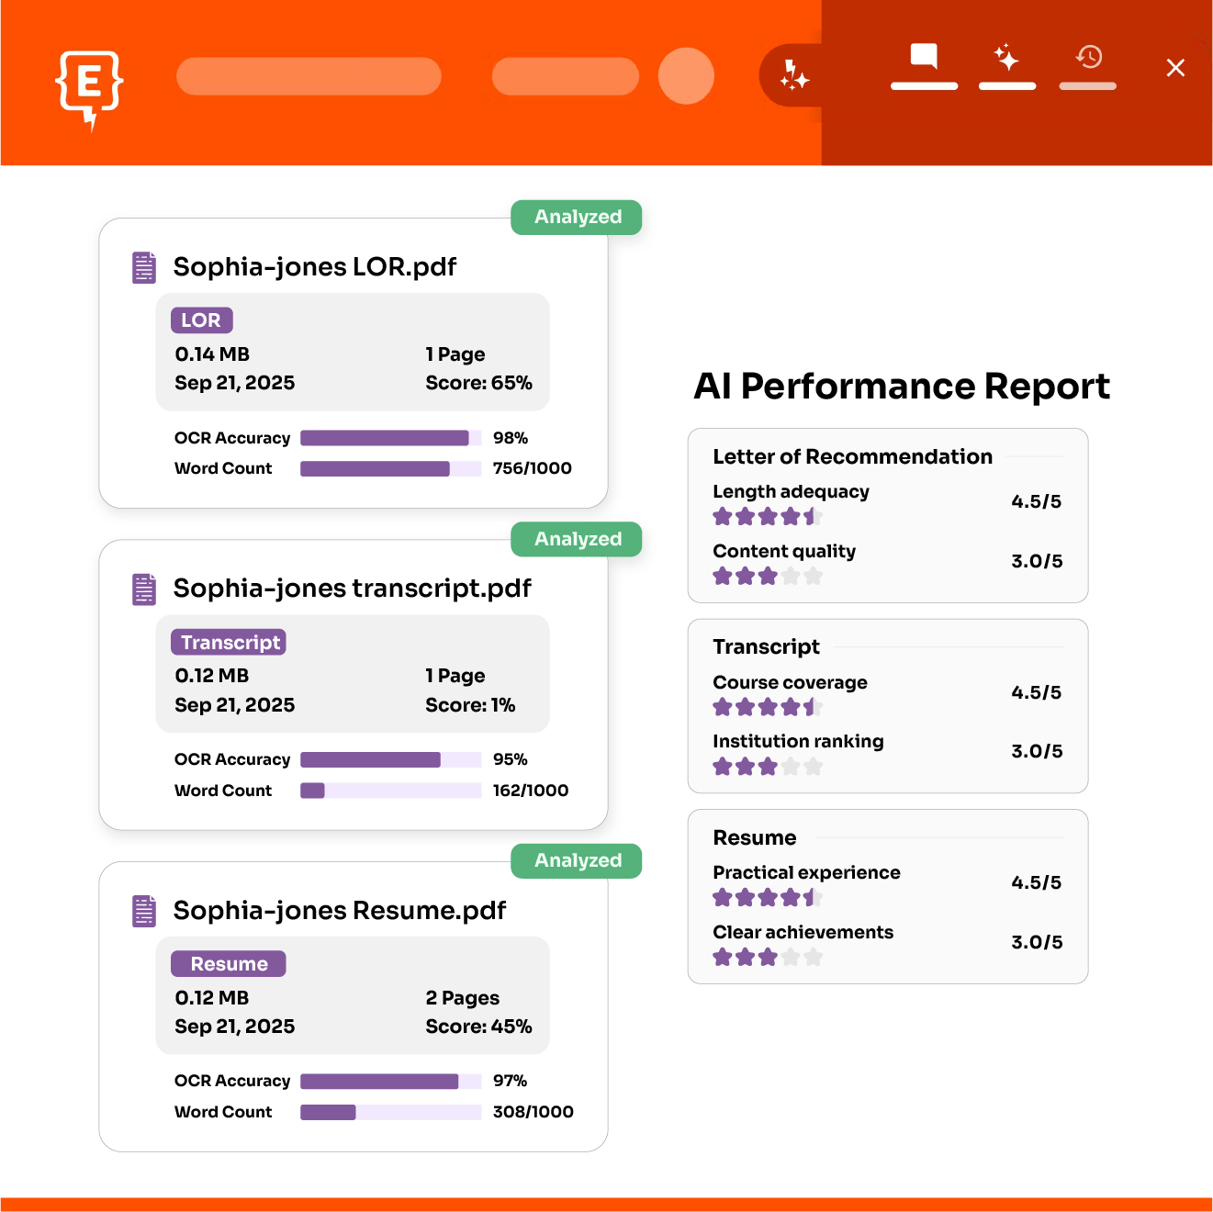
Task: Click the Sophia-jones LOR.pdf document icon
Action: pos(144,267)
